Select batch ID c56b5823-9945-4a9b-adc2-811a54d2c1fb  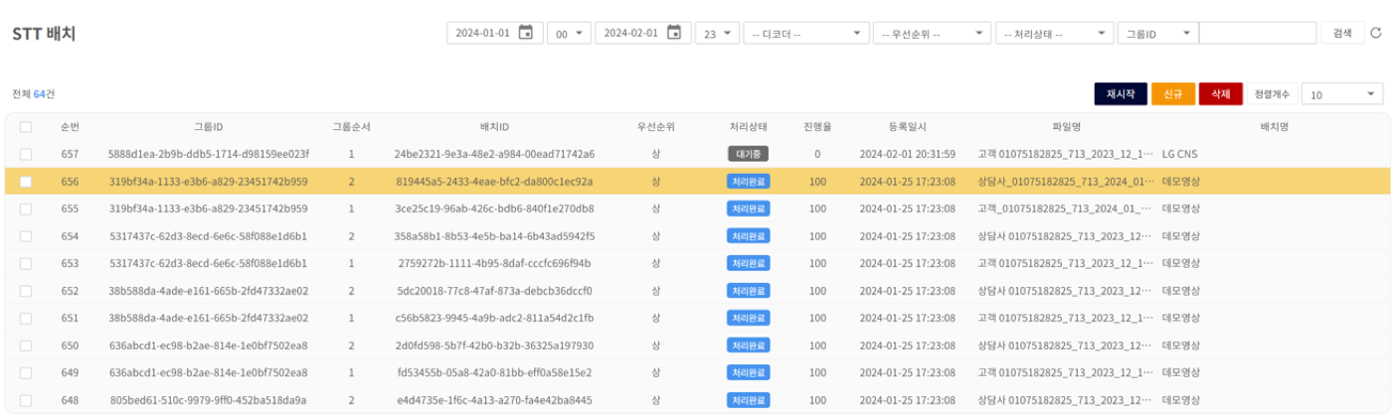click(494, 318)
